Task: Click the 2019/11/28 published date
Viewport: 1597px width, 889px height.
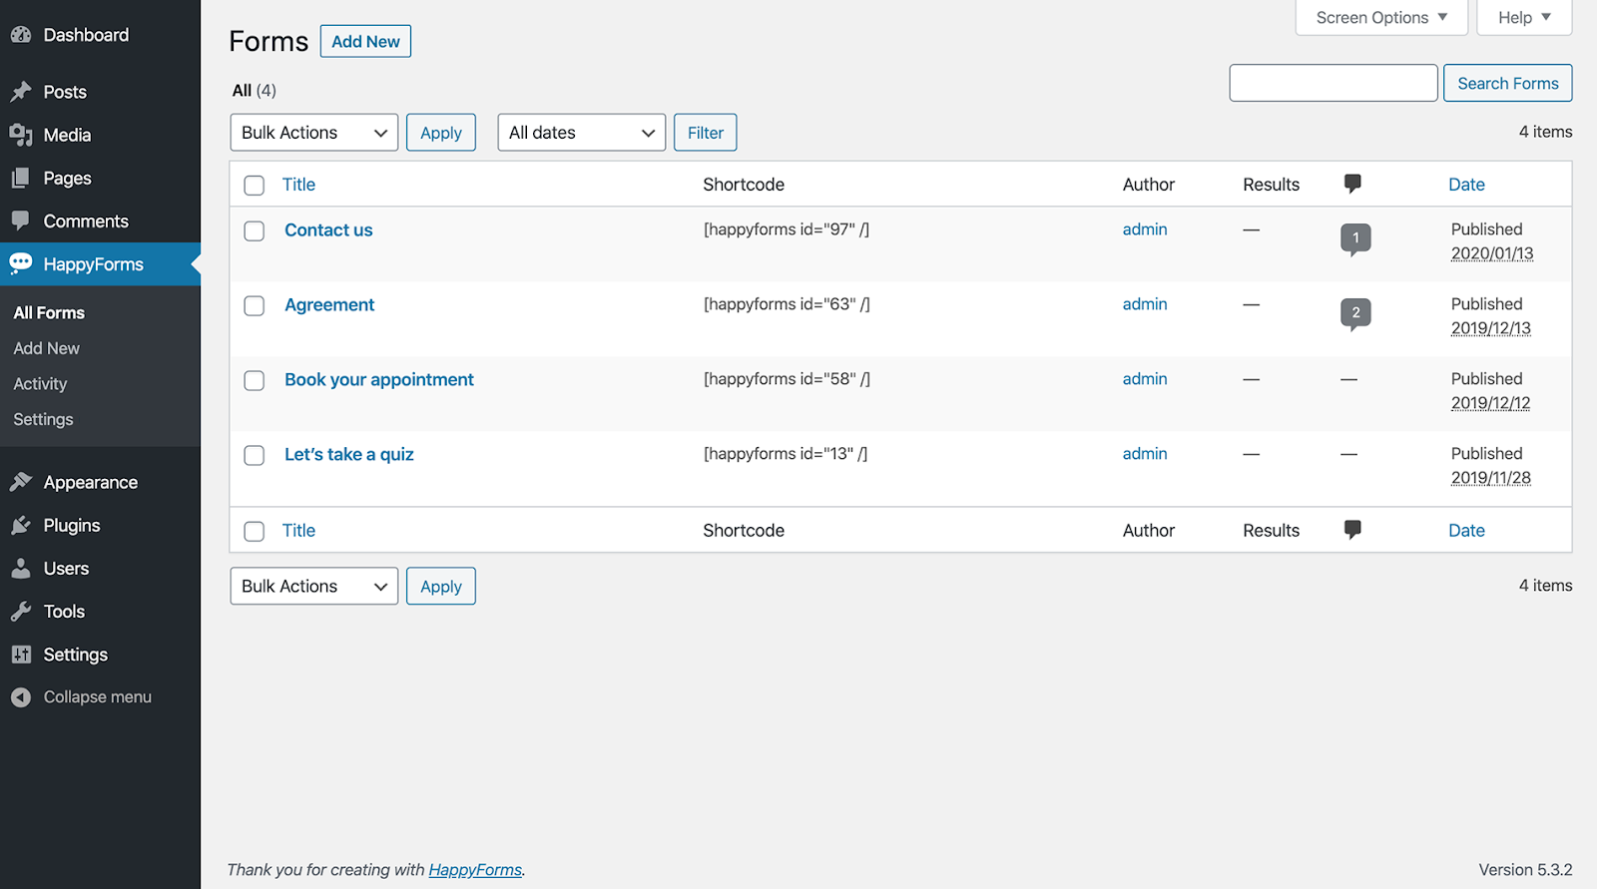Action: pyautogui.click(x=1491, y=478)
